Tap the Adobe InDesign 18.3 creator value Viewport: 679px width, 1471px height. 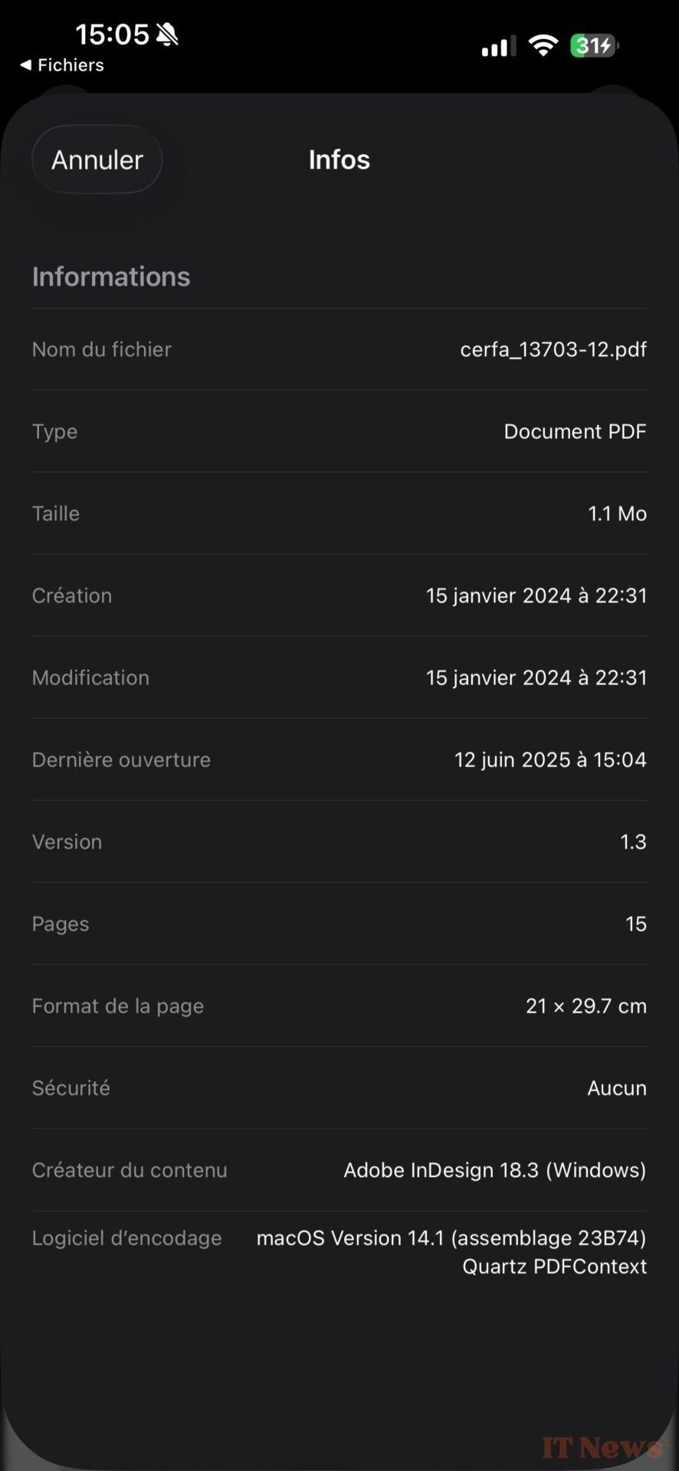click(494, 1170)
